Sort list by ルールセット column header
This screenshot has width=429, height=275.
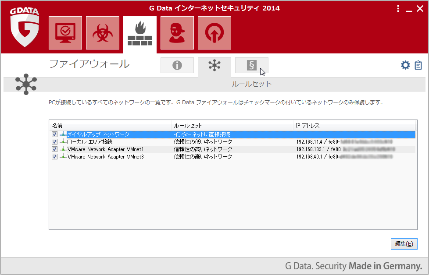point(232,126)
